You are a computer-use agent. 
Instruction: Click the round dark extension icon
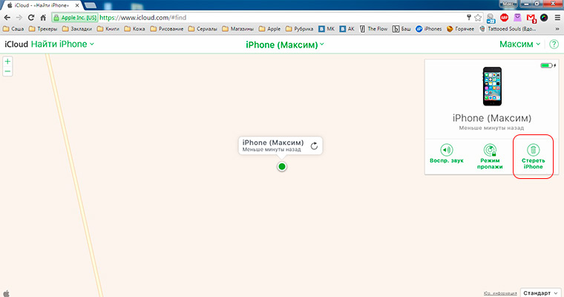544,17
